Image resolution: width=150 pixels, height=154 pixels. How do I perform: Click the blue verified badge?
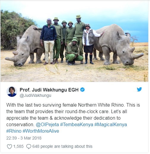coord(82,90)
